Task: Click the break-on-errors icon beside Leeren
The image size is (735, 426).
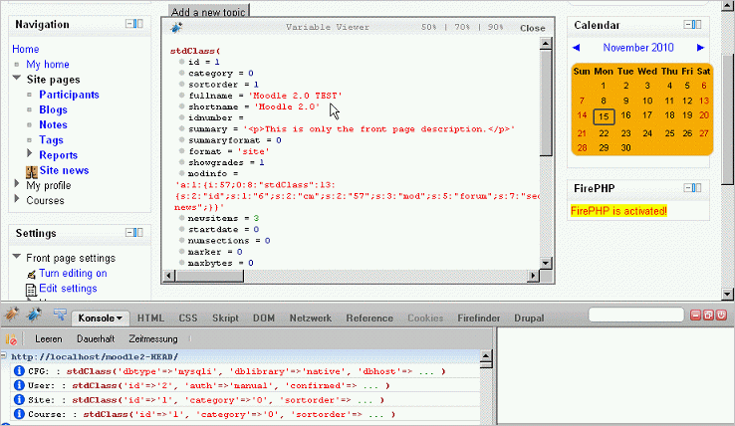Action: point(12,339)
